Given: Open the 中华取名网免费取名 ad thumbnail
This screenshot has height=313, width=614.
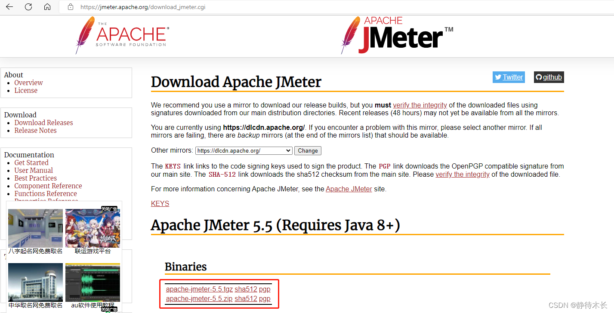Looking at the screenshot, I should coord(35,282).
